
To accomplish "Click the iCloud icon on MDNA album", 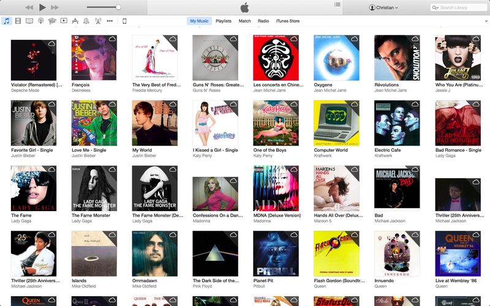I will point(294,170).
